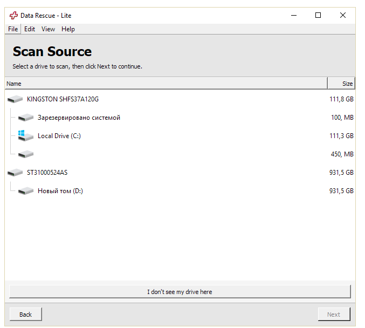Click the Data Rescue logo in the title bar

coord(13,15)
